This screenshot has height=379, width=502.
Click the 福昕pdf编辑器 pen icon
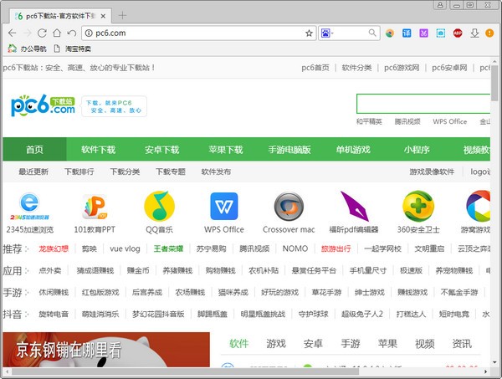pyautogui.click(x=354, y=206)
